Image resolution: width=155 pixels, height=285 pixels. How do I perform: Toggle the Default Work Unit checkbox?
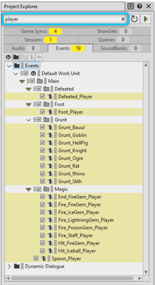26,73
